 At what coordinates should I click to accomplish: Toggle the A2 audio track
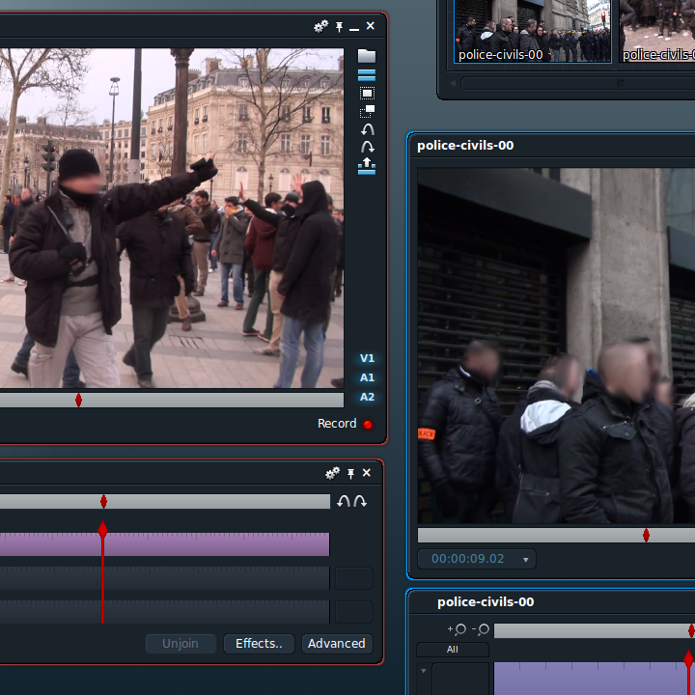click(x=367, y=397)
